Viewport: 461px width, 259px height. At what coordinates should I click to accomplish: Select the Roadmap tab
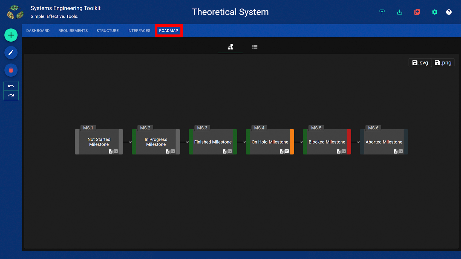coord(169,31)
